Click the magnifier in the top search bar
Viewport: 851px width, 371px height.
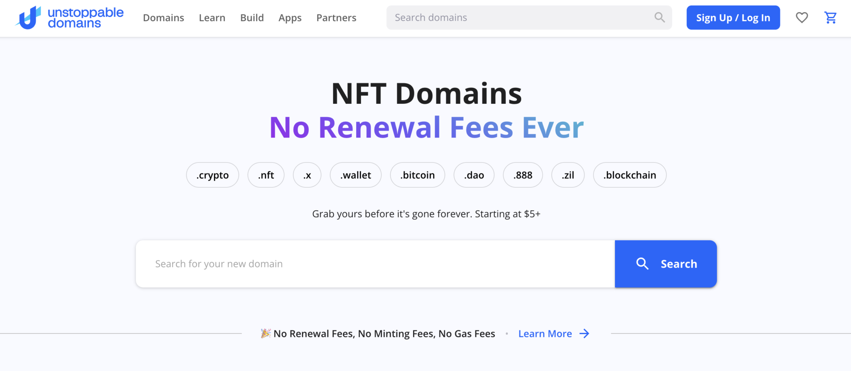(x=659, y=17)
